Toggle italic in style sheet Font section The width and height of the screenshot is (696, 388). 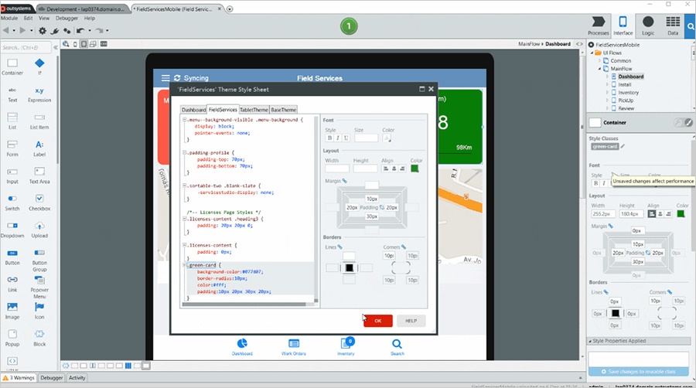click(338, 138)
